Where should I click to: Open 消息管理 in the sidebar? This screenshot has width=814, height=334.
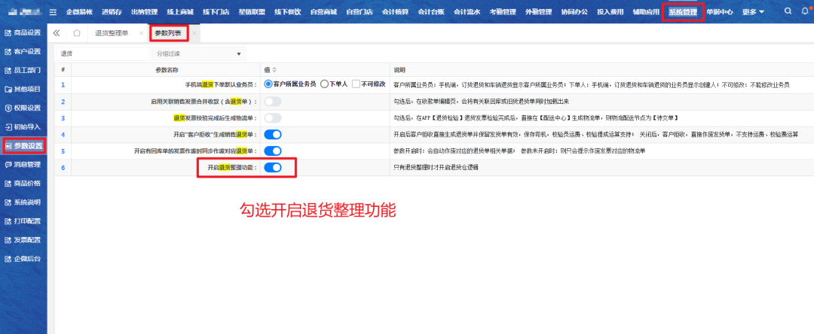point(23,164)
